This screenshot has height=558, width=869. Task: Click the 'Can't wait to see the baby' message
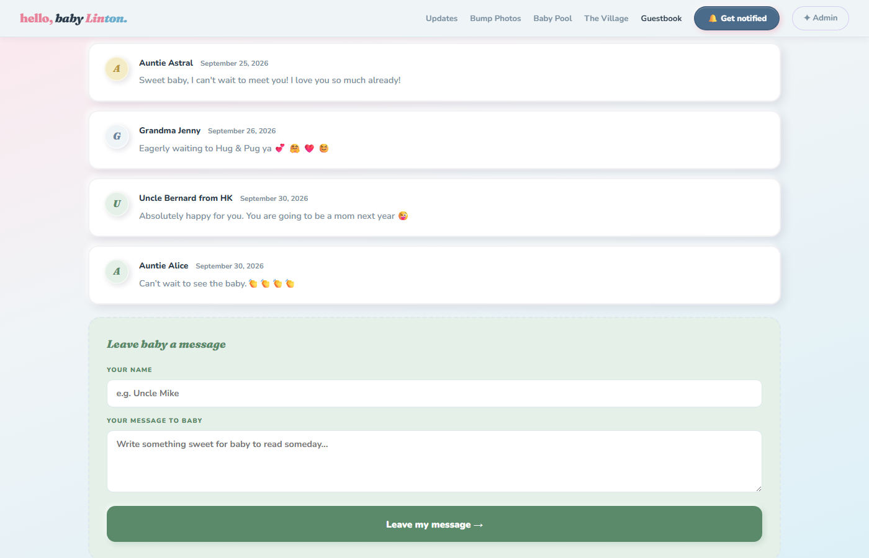pos(217,283)
